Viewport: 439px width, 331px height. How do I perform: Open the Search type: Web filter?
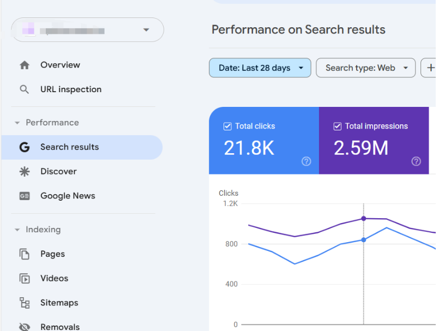tap(365, 68)
